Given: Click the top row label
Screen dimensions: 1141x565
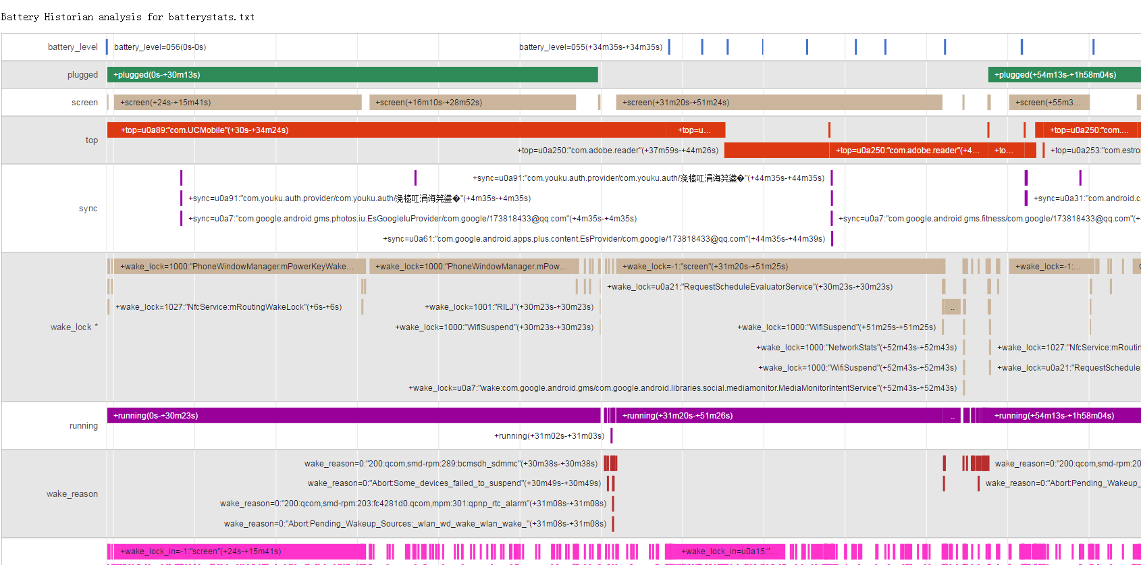Looking at the screenshot, I should tap(91, 140).
